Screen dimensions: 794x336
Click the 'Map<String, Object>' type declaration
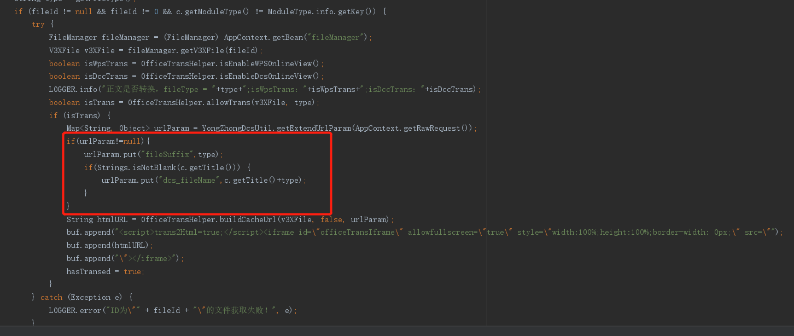pyautogui.click(x=108, y=129)
